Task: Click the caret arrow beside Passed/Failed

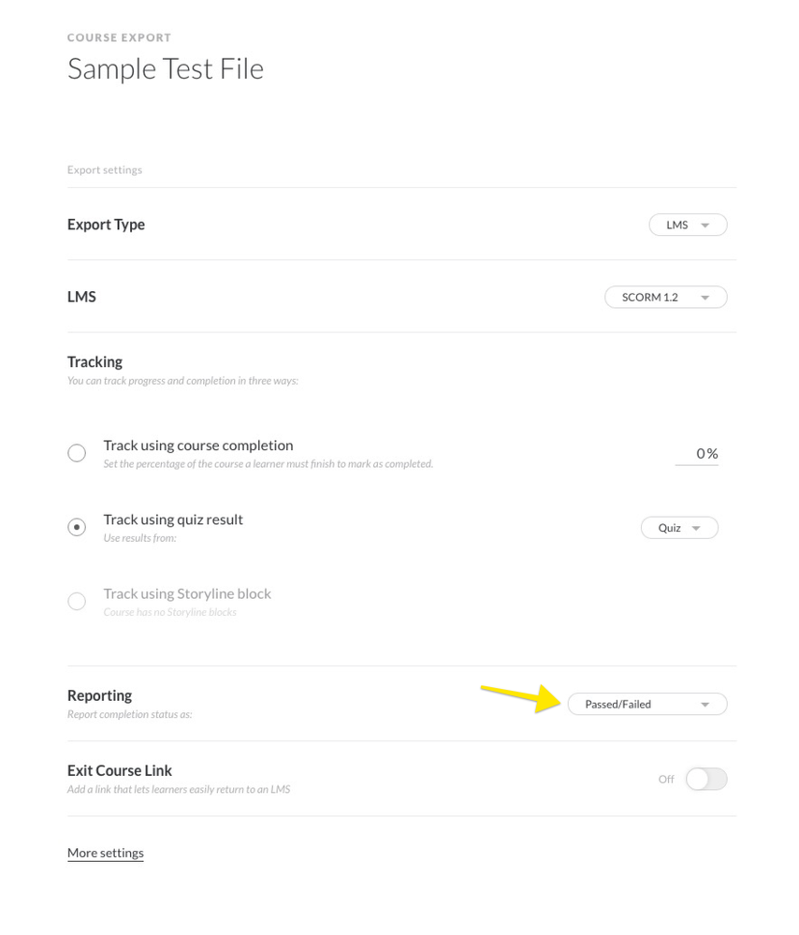Action: click(x=705, y=705)
